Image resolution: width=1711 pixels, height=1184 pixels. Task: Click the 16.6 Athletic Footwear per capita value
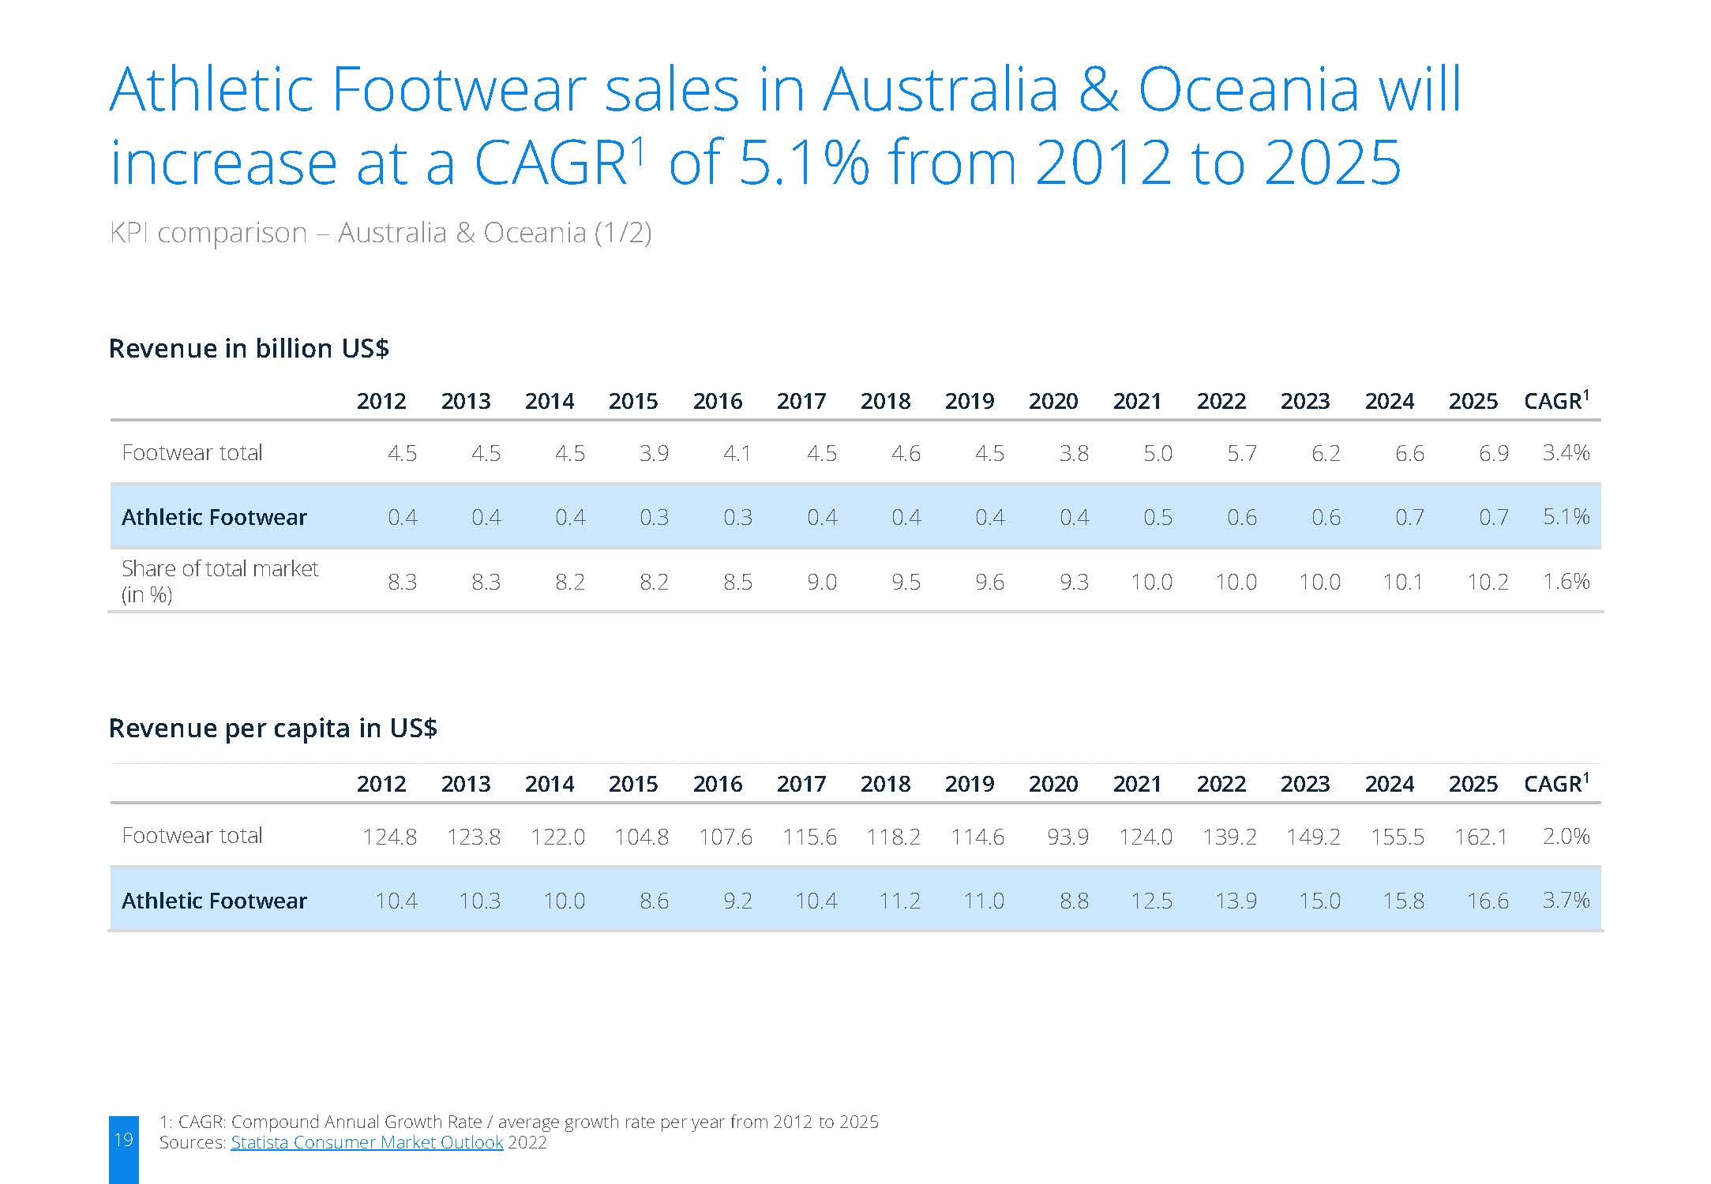[x=1488, y=901]
